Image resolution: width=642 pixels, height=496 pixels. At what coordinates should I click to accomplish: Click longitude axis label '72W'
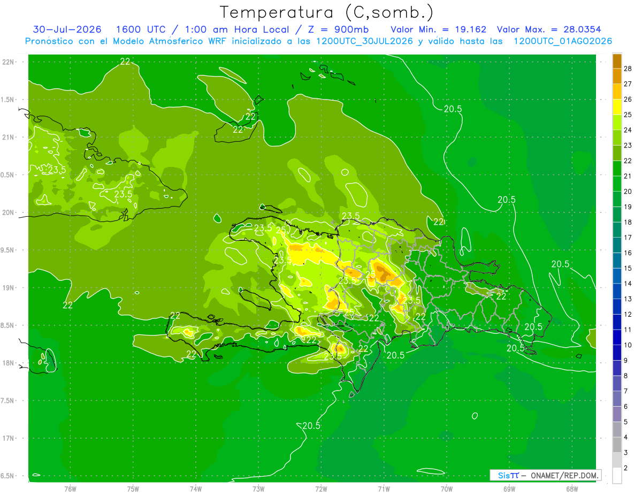coord(322,489)
